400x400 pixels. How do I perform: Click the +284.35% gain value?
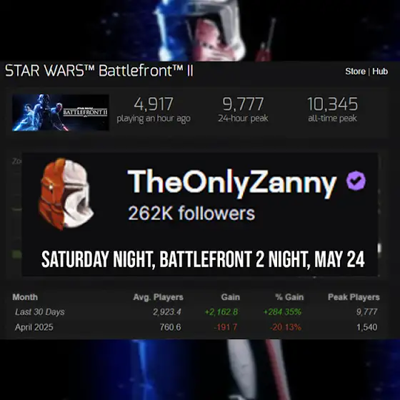282,312
